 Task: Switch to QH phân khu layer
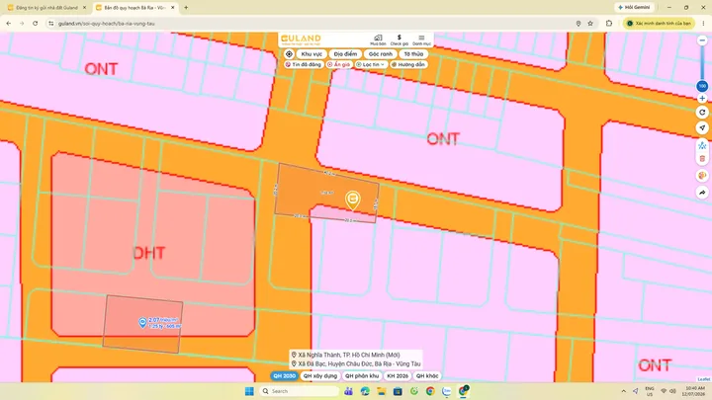[362, 376]
